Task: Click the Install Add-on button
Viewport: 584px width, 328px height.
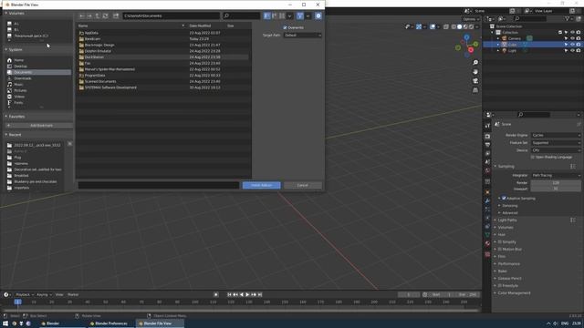Action: coord(262,185)
